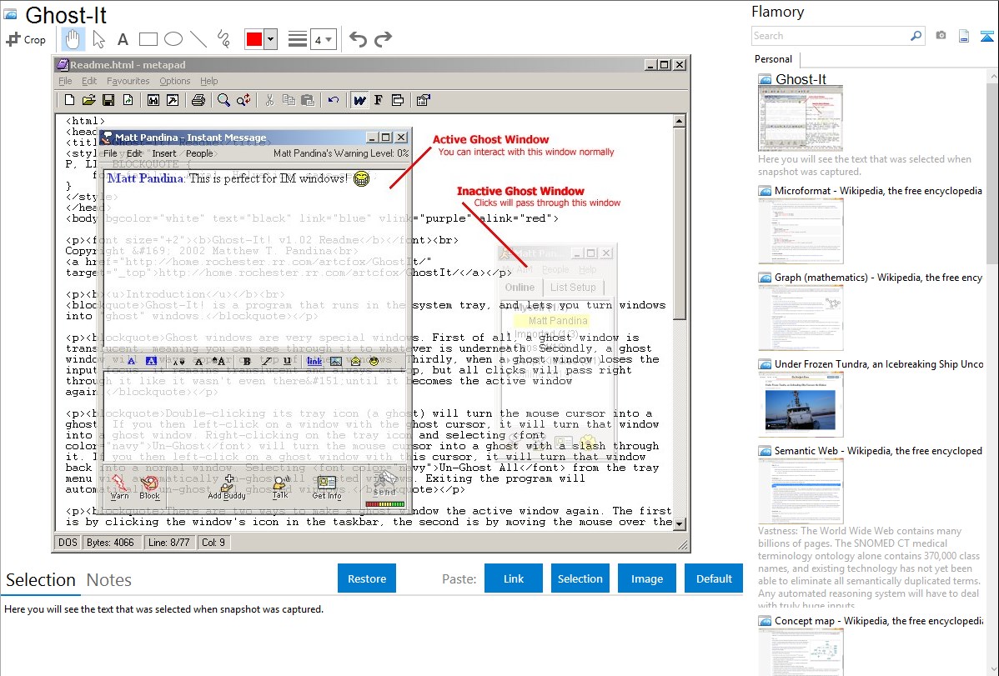999x676 pixels.
Task: Click the line thickness bars icon
Action: (x=297, y=39)
